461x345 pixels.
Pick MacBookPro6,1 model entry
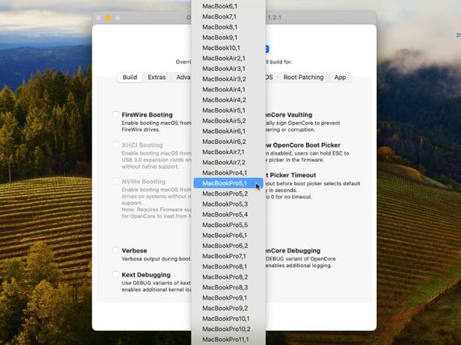click(x=228, y=235)
